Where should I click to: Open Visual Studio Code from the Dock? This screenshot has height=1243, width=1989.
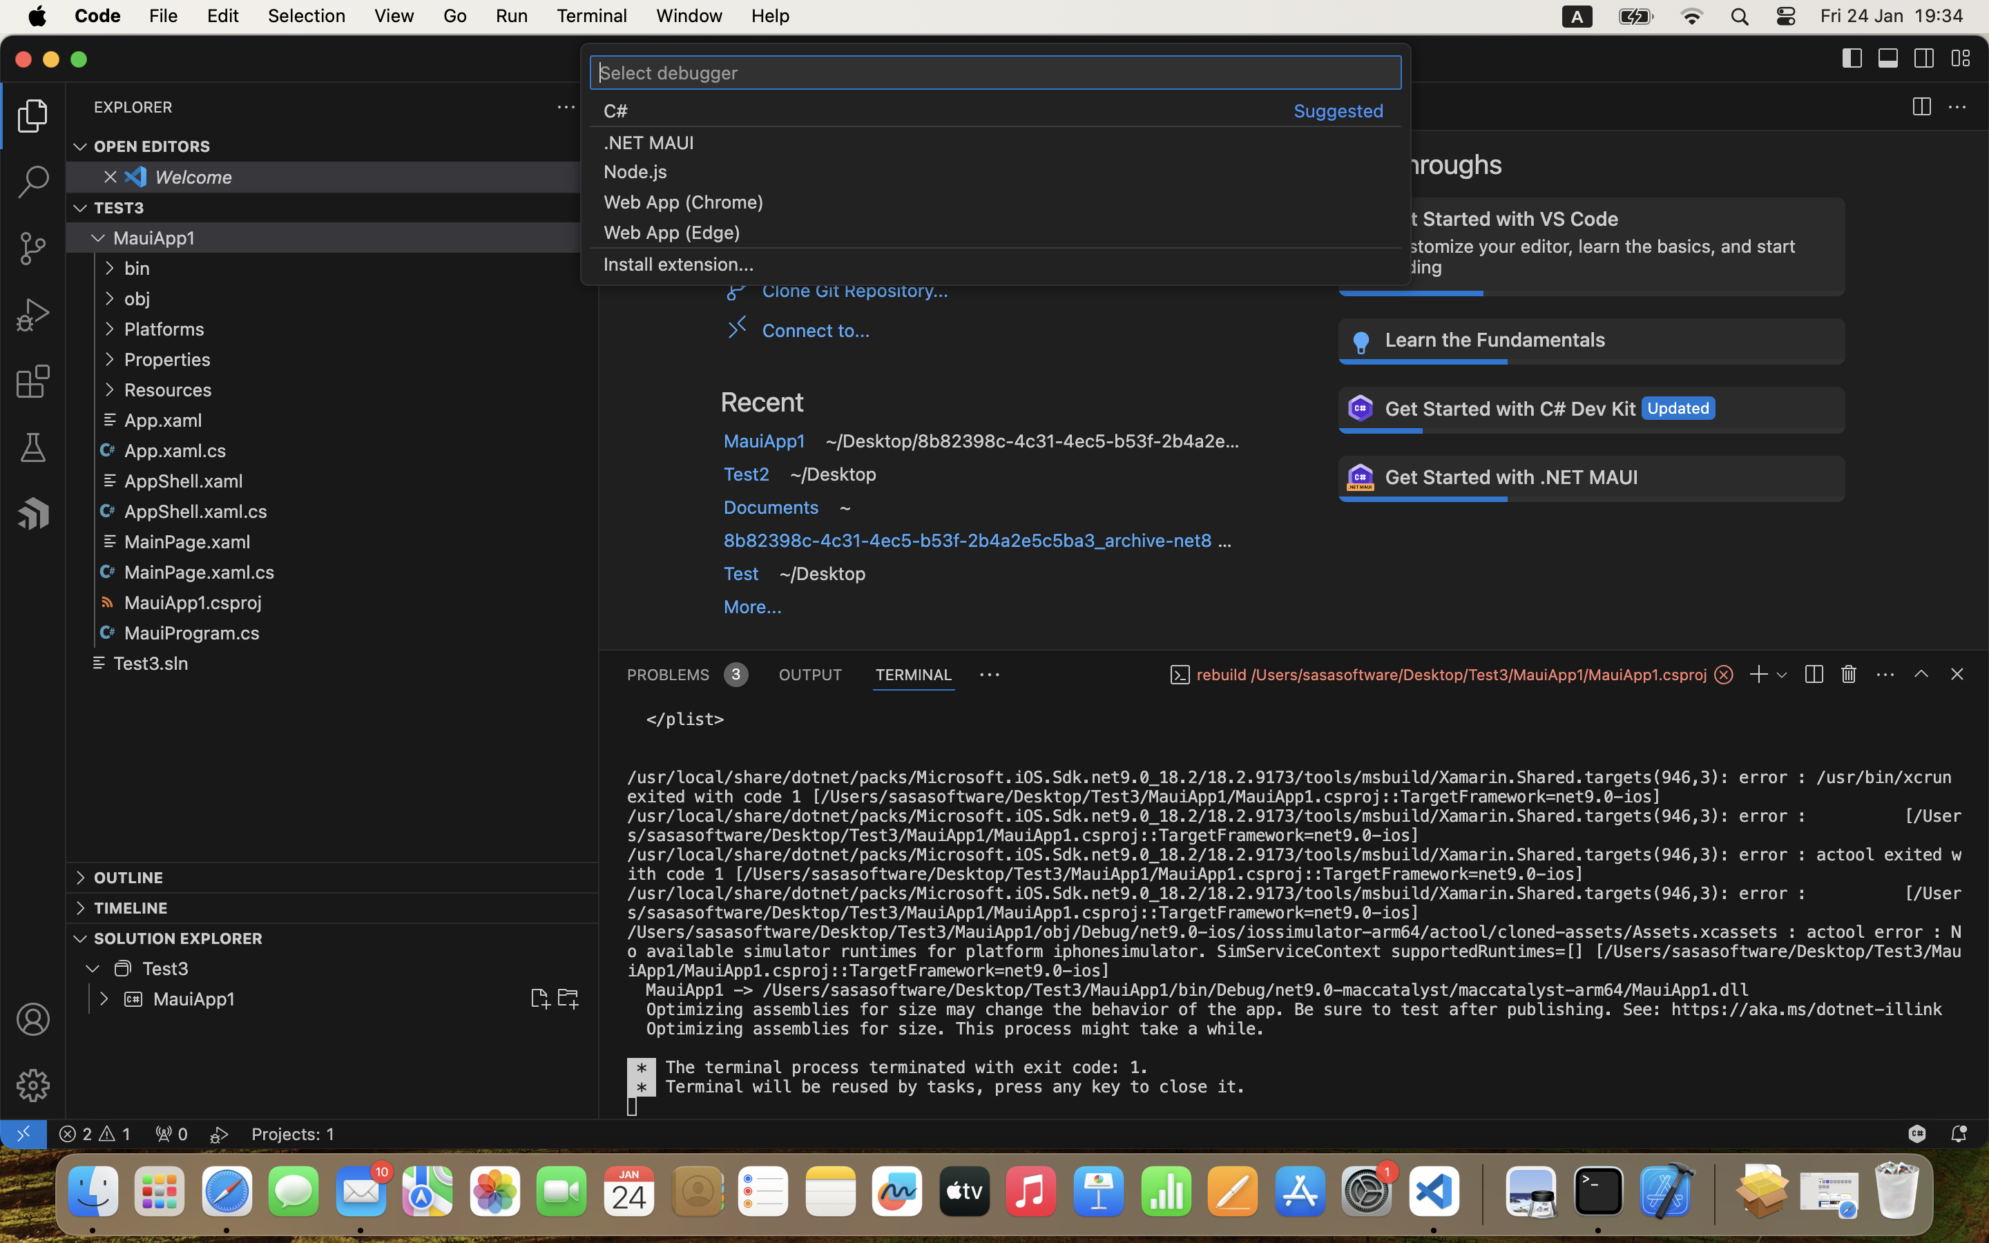1434,1192
